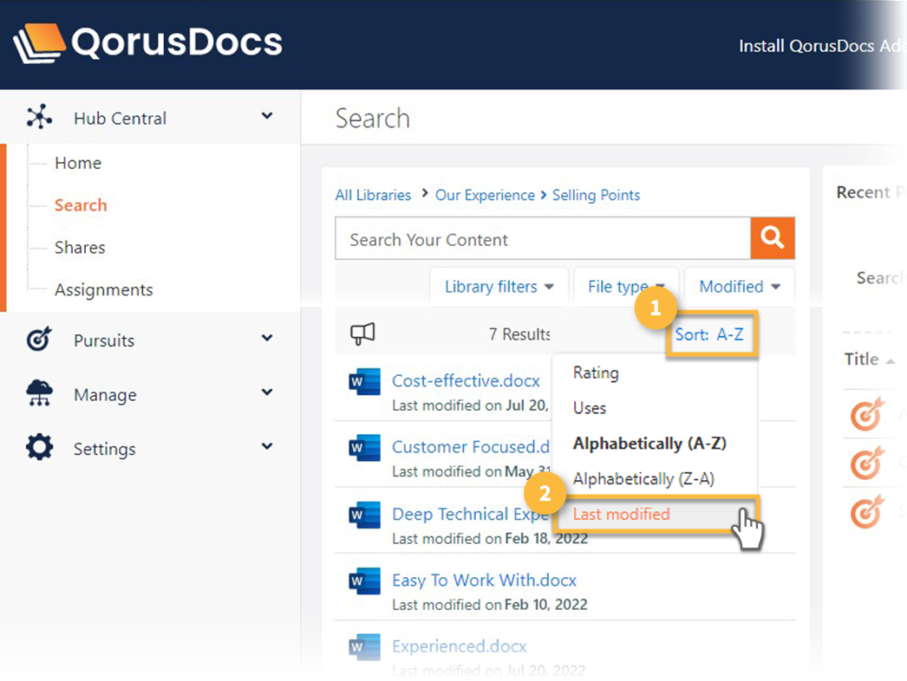Click the 7 Results count text
This screenshot has height=681, width=907.
point(519,334)
